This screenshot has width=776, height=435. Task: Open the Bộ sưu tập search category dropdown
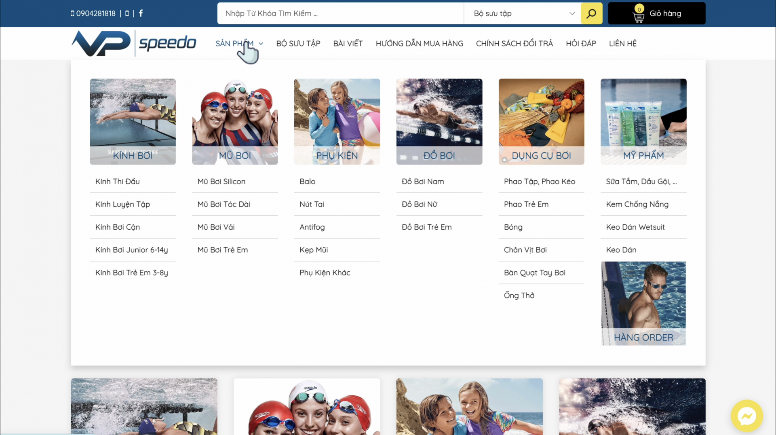(x=522, y=13)
